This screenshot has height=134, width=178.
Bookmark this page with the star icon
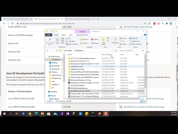click(x=149, y=23)
